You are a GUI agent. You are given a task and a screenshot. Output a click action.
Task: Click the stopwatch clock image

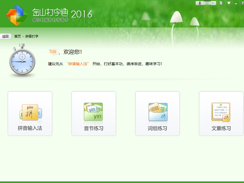point(22,60)
